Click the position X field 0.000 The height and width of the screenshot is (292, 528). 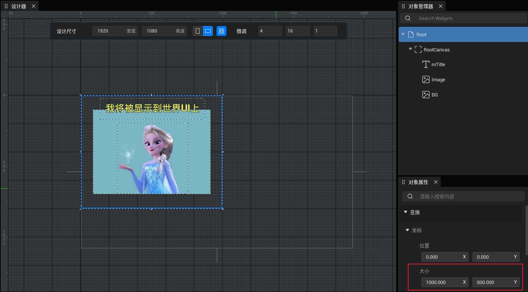coord(445,257)
